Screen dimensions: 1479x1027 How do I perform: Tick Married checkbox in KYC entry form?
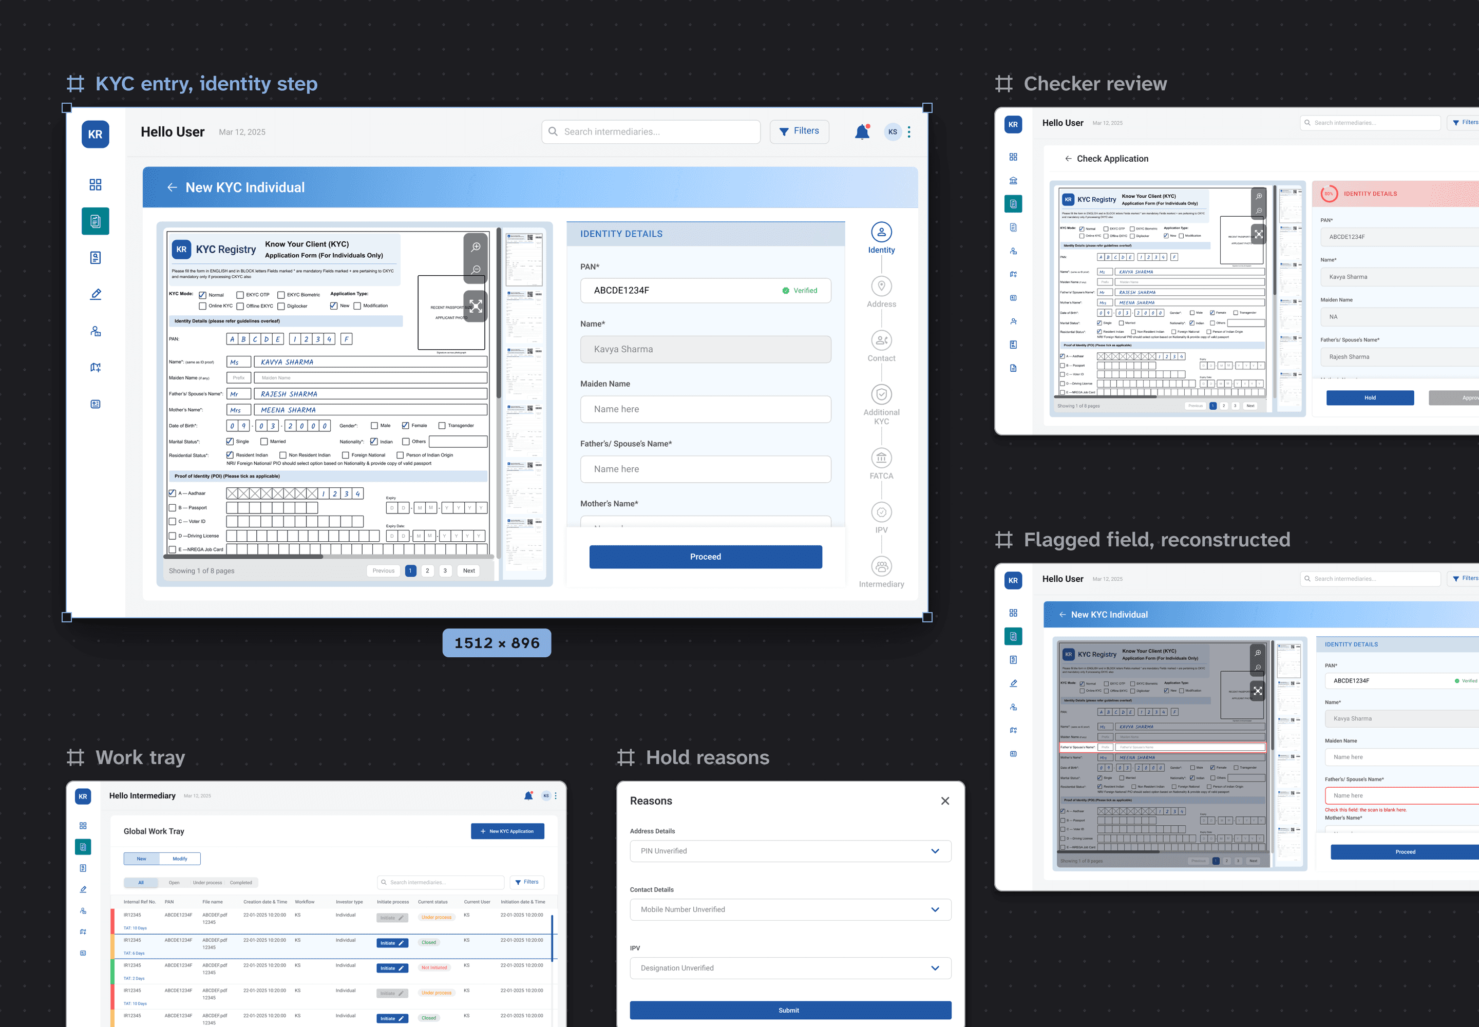click(x=264, y=442)
